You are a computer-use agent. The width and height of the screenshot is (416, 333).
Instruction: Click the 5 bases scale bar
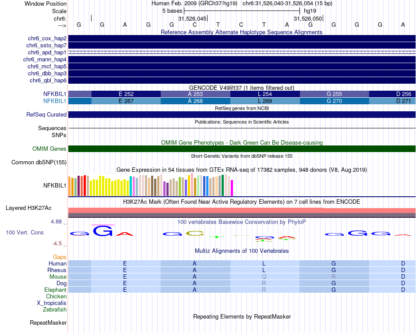(242, 11)
